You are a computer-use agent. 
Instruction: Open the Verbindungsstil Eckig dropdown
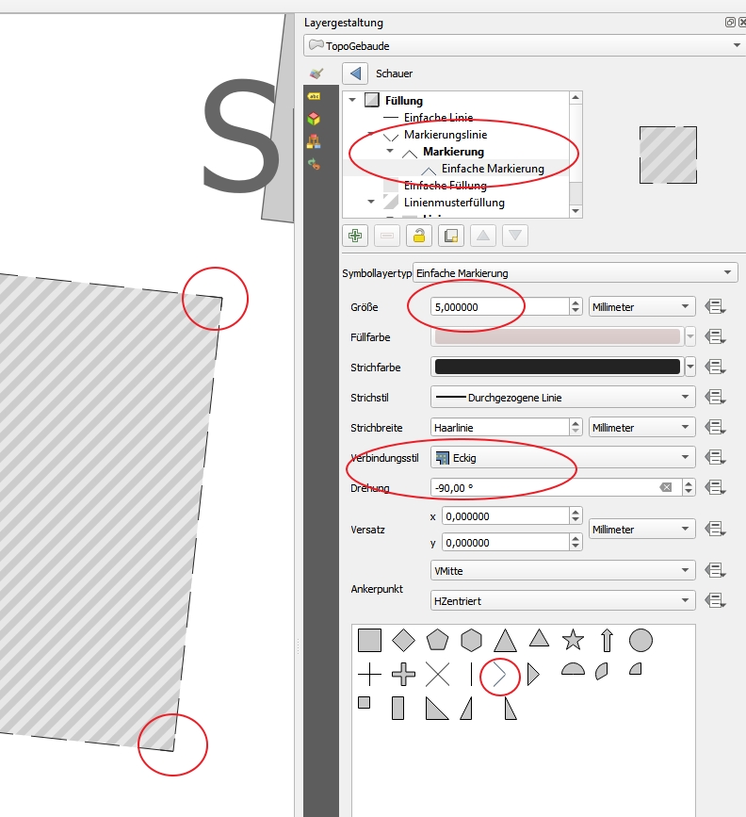click(x=562, y=458)
